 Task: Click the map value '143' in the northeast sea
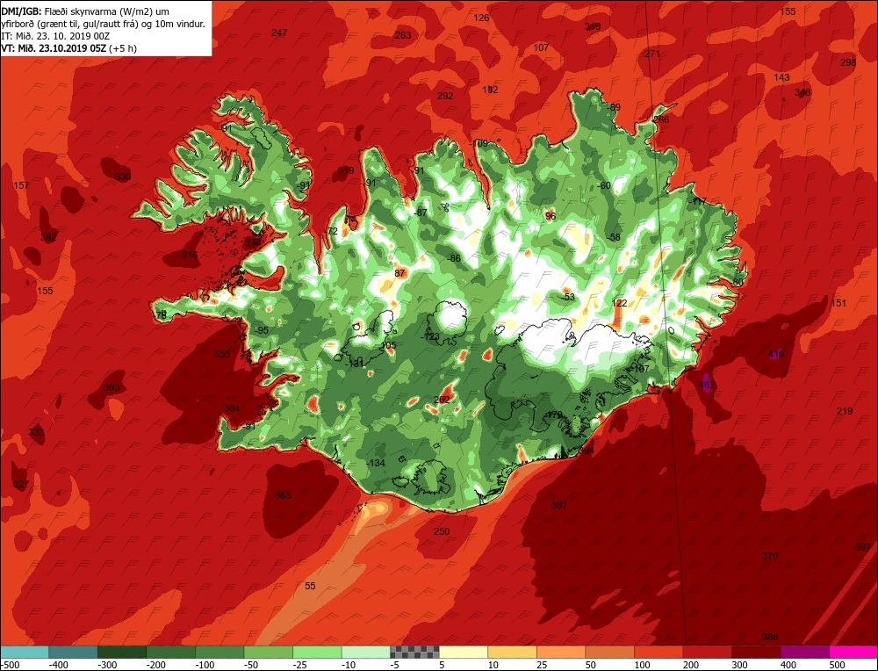point(781,78)
